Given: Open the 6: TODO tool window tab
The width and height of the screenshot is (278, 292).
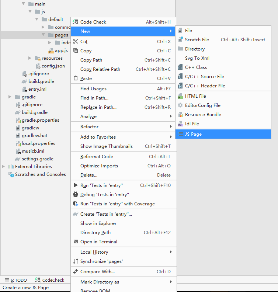Looking at the screenshot, I should point(16,280).
